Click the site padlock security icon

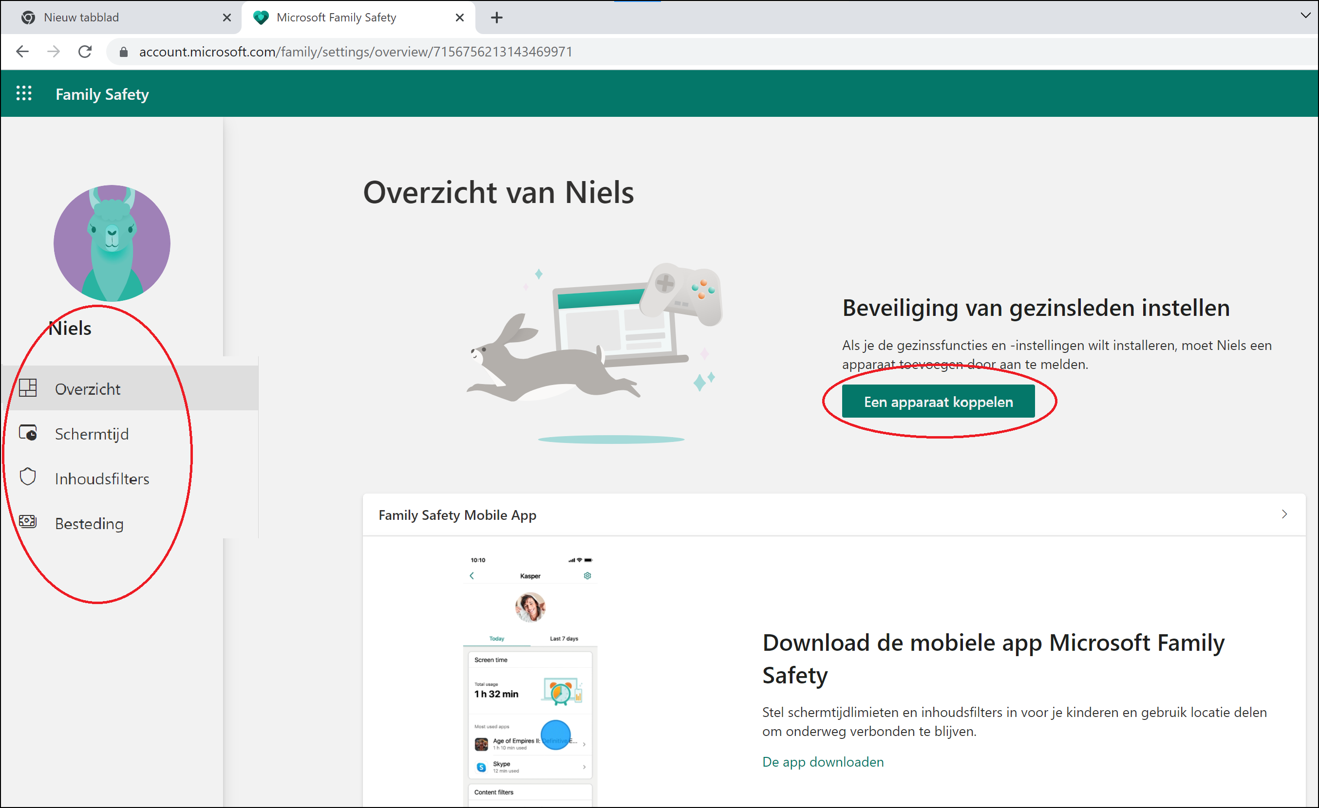point(124,52)
